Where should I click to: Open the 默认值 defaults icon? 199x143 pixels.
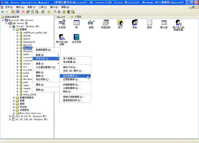click(x=164, y=24)
